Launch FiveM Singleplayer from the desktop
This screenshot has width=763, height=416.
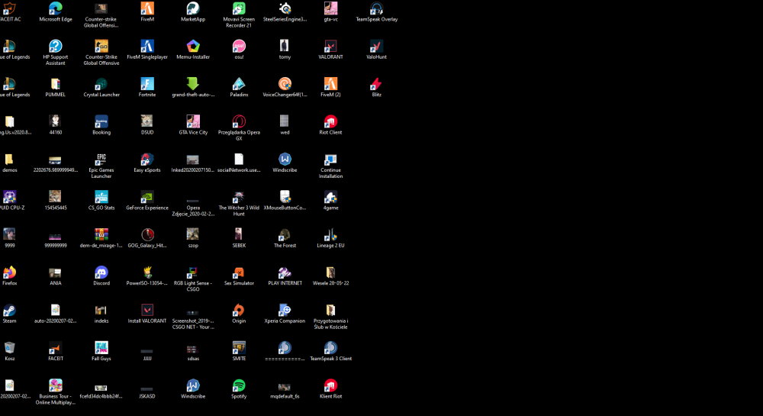147,46
